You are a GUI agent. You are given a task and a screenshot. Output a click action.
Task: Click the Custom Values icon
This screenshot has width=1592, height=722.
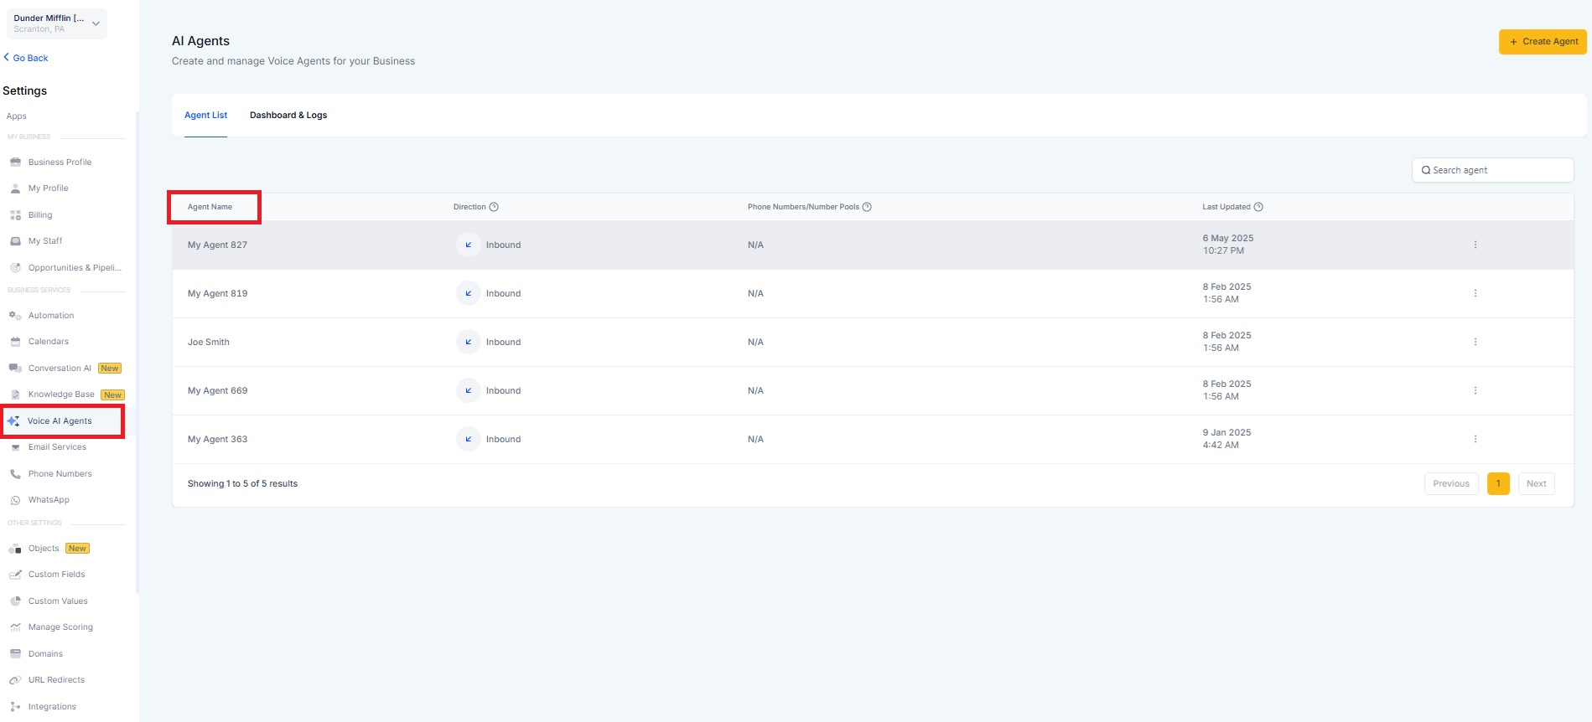pos(15,601)
